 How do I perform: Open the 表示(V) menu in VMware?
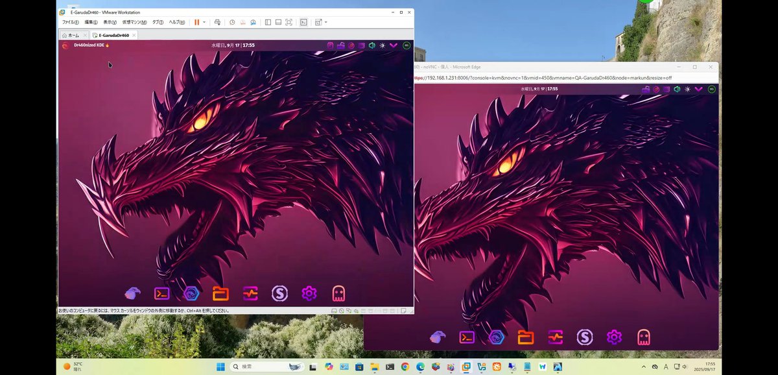pyautogui.click(x=110, y=22)
